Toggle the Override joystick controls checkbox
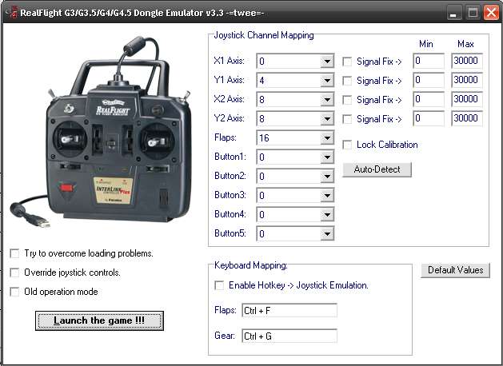 15,273
